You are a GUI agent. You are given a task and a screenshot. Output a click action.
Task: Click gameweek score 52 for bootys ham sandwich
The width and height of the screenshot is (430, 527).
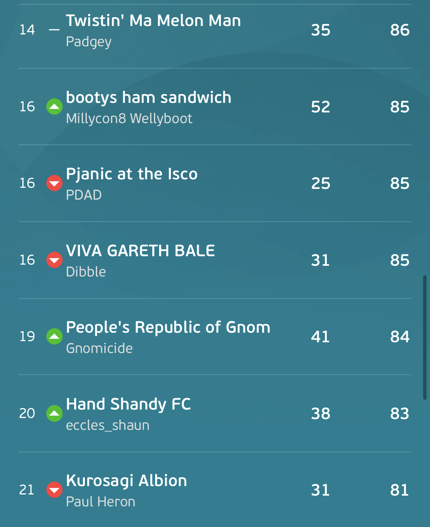click(x=320, y=107)
